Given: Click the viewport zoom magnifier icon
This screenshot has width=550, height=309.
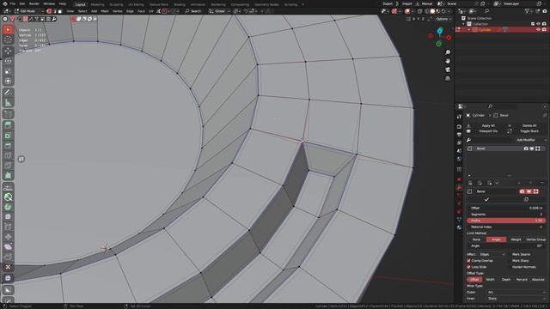Looking at the screenshot, I should click(448, 52).
